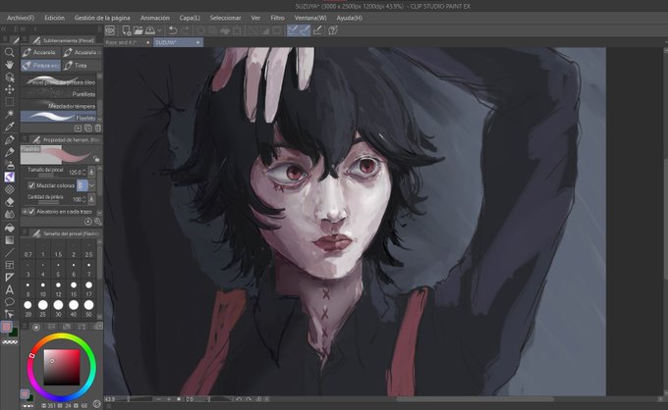This screenshot has height=410, width=668.
Task: Select the Balloon tool
Action: [10, 302]
